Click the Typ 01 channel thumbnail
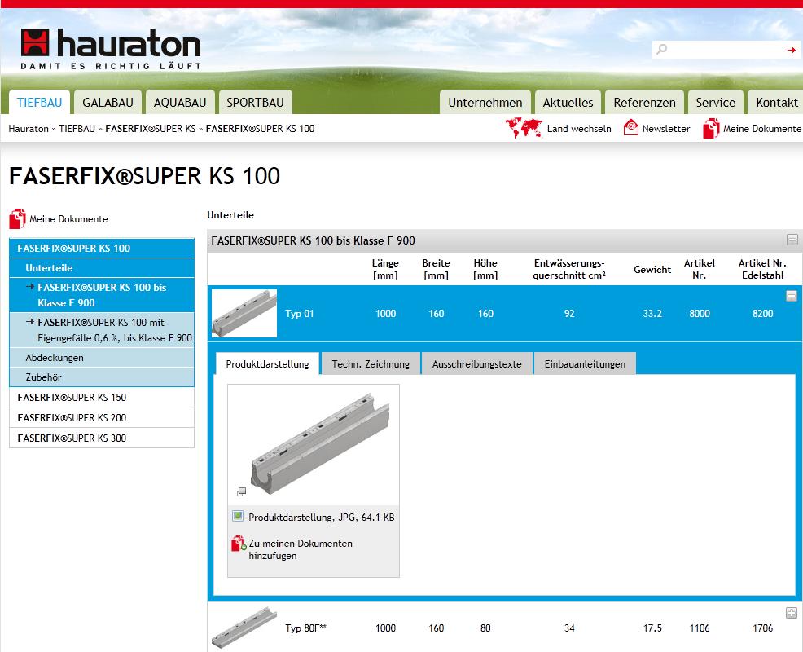This screenshot has height=652, width=803. (x=244, y=313)
